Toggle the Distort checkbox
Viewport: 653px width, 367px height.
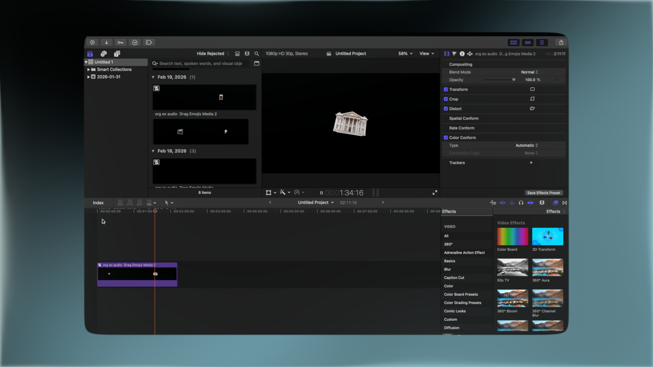click(446, 109)
